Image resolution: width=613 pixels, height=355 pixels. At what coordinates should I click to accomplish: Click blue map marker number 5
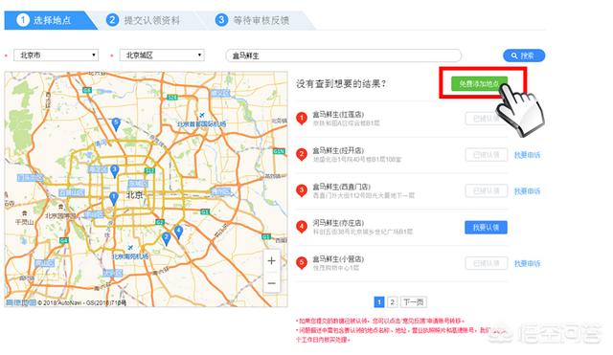116,123
